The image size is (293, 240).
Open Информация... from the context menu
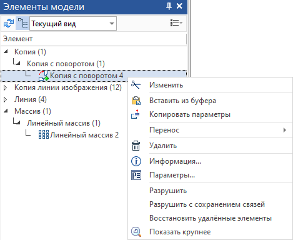[211, 161]
